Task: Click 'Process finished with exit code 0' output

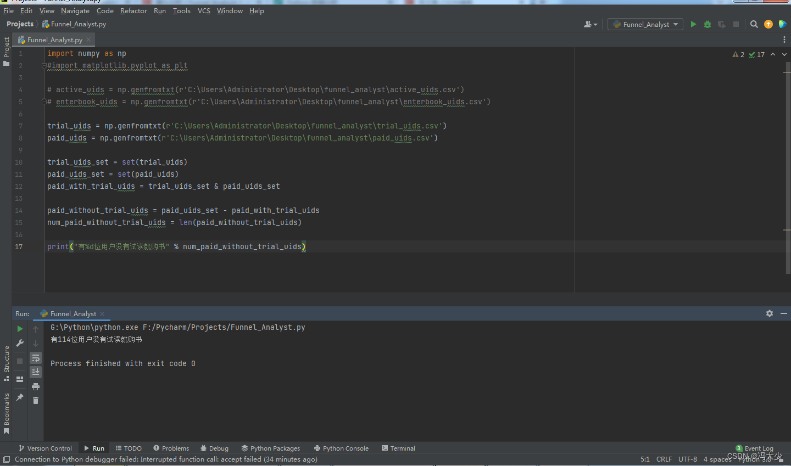Action: tap(123, 363)
